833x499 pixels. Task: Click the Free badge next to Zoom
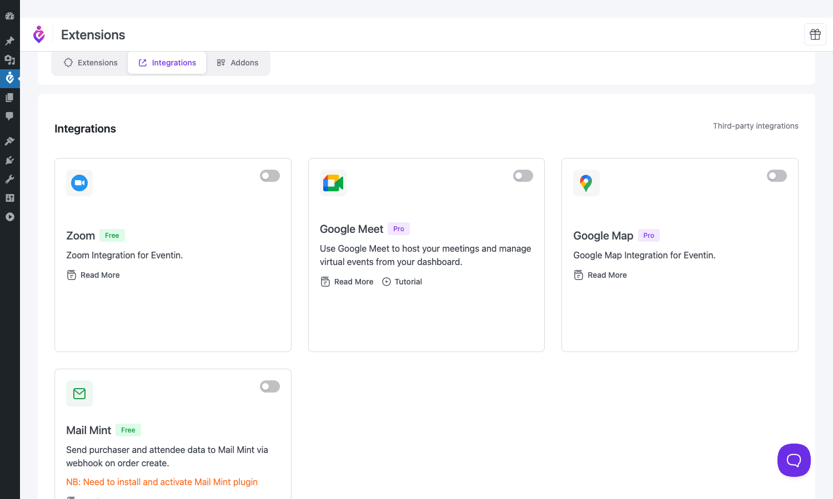click(x=112, y=236)
